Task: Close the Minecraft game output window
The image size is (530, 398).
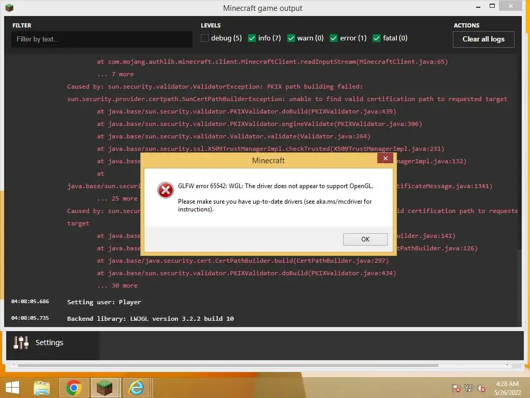Action: click(x=511, y=6)
